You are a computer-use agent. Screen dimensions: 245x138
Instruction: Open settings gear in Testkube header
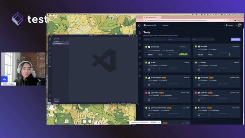pyautogui.click(x=236, y=25)
